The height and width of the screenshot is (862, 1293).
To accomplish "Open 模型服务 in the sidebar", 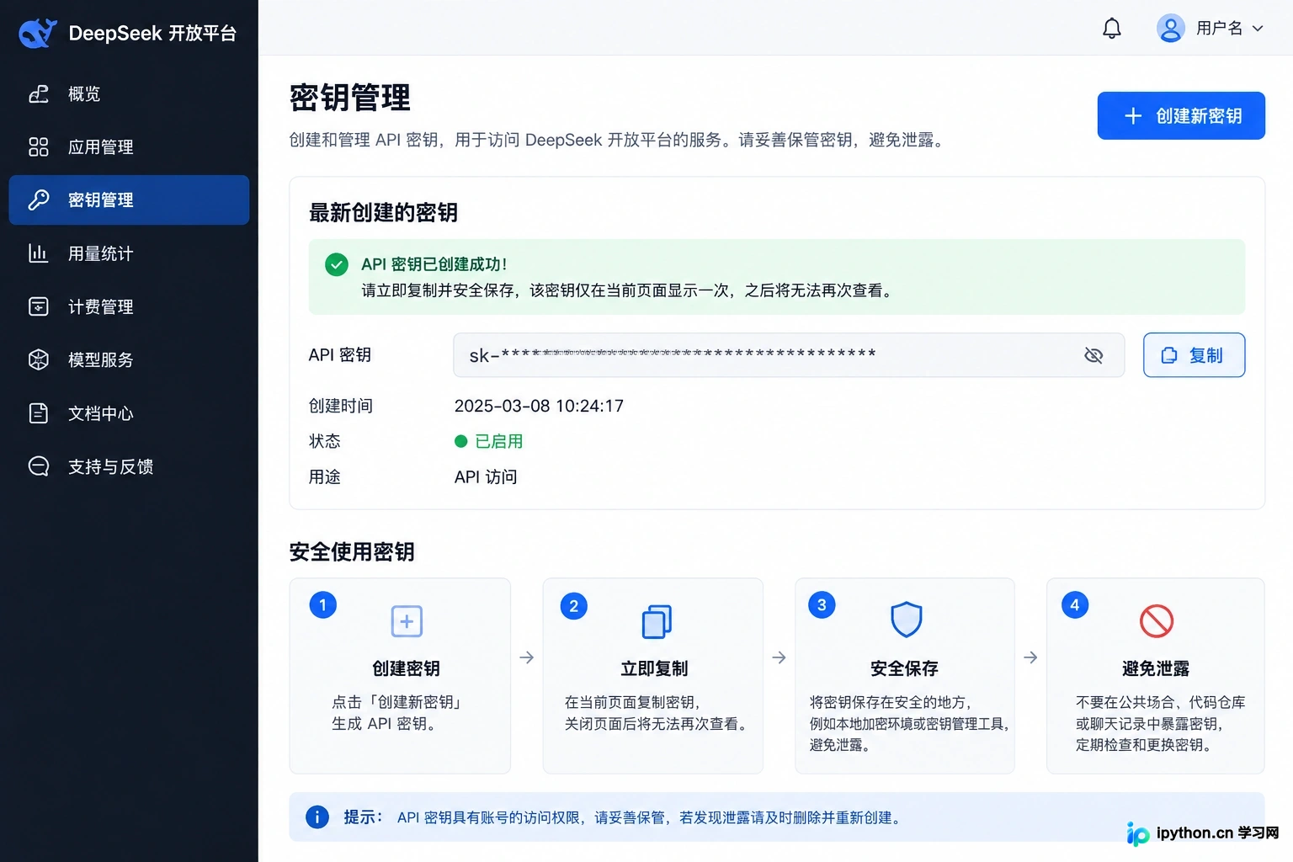I will (x=129, y=359).
